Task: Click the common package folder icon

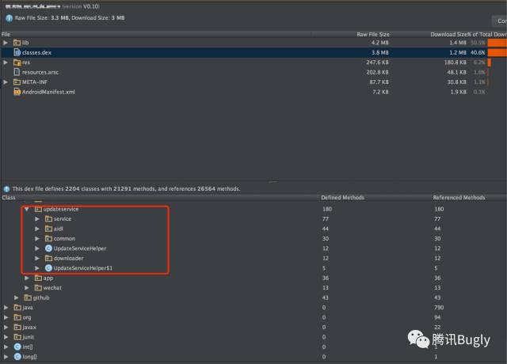Action: point(48,239)
